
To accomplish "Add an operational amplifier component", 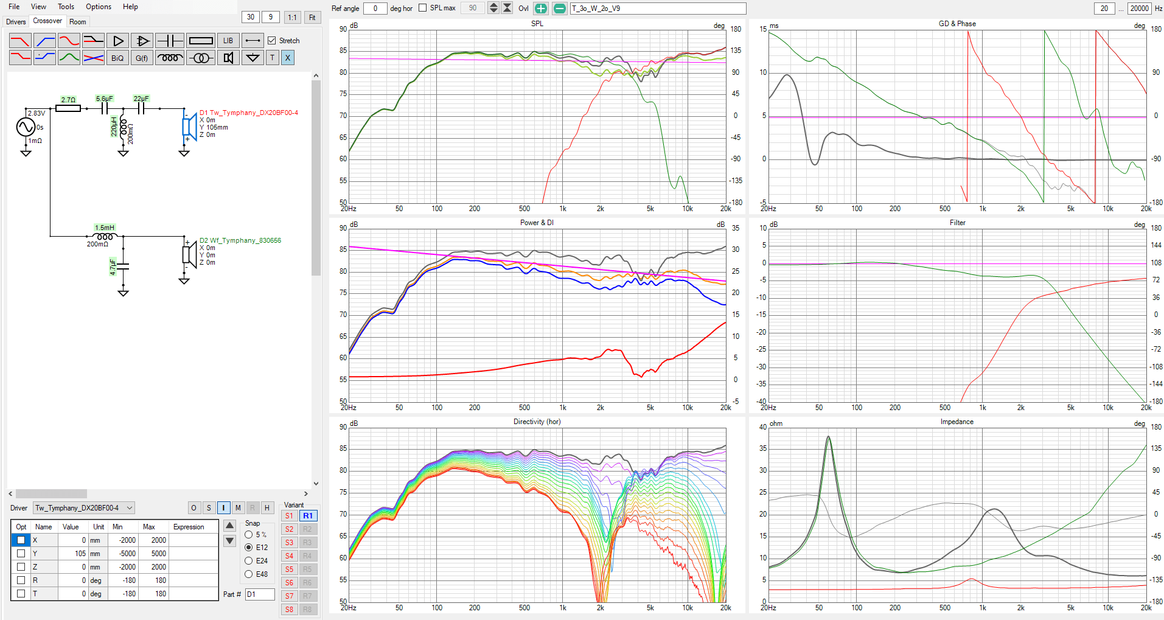I will (142, 41).
